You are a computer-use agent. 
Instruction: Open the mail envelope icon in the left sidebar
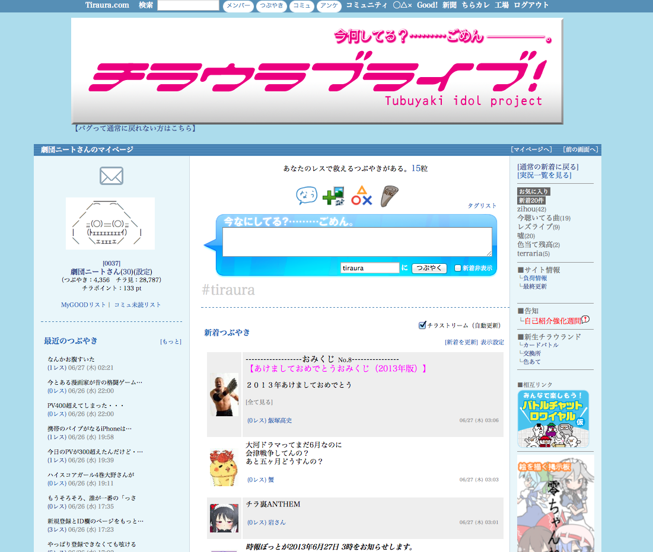(x=110, y=176)
